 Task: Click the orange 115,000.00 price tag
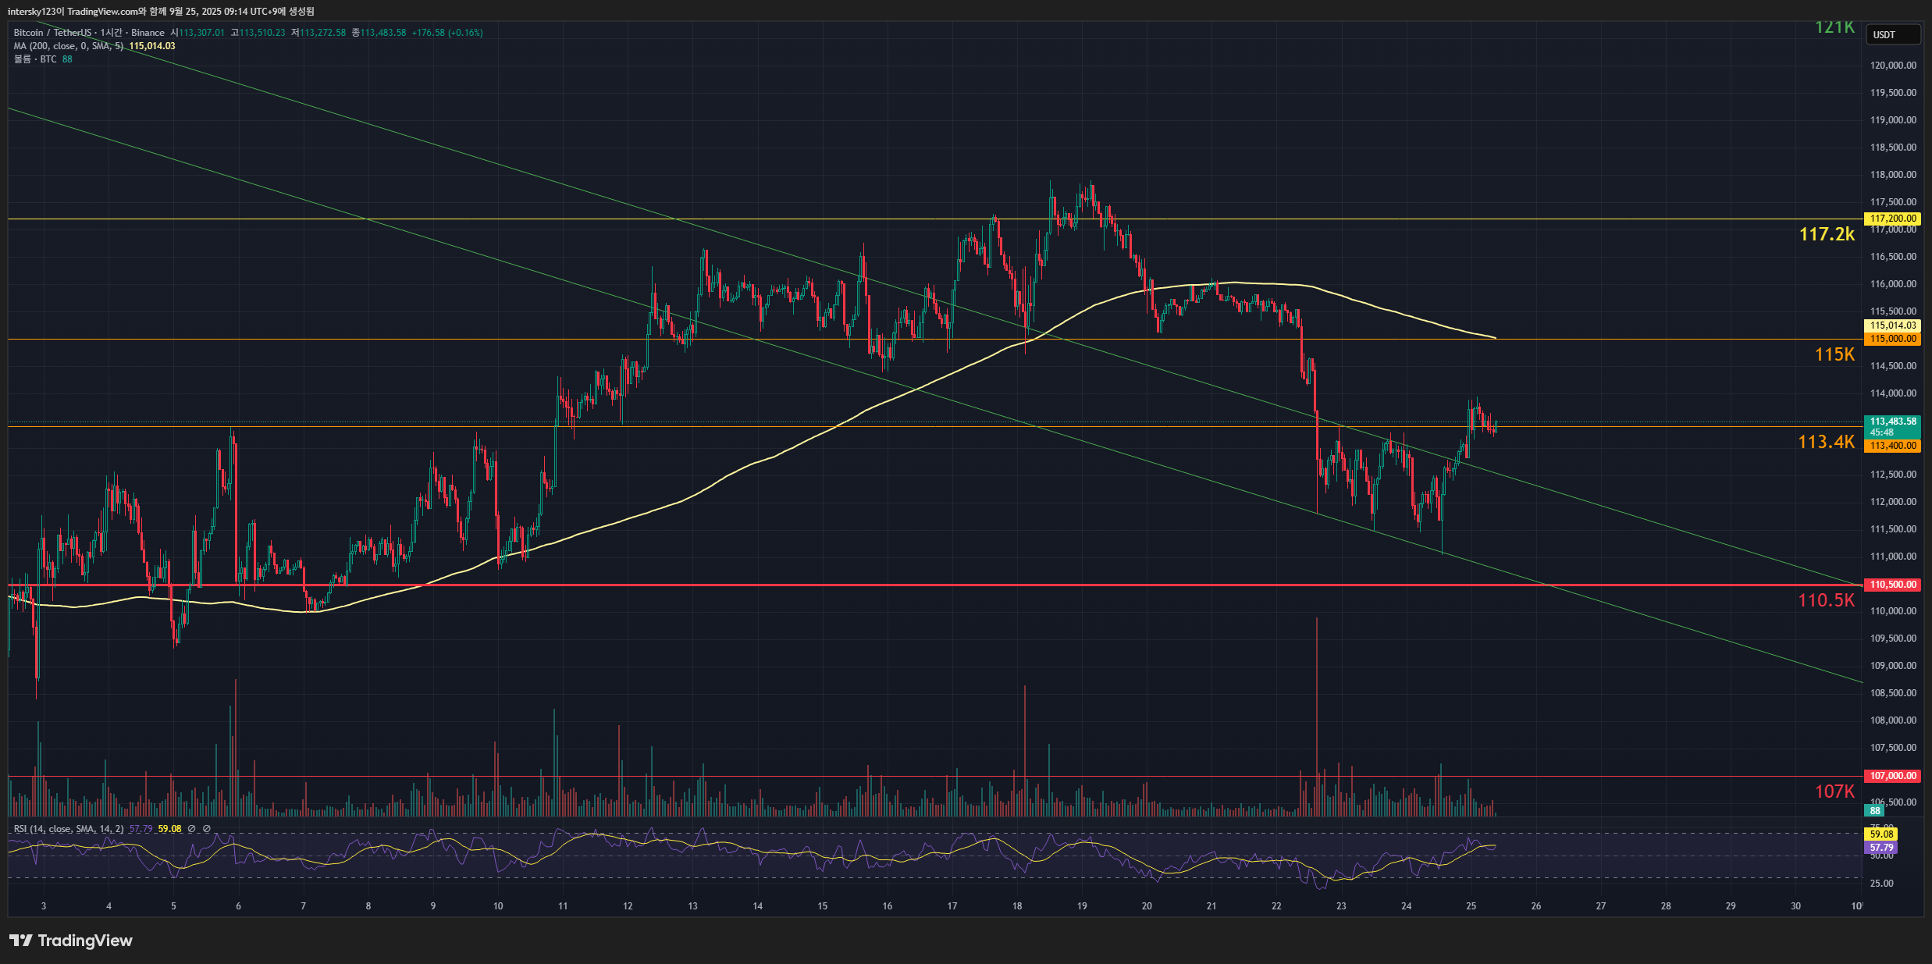1892,339
